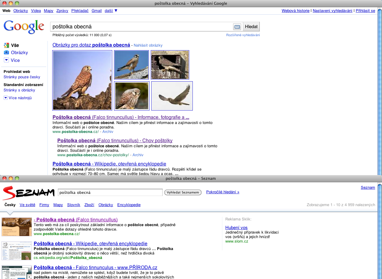
Task: Open kestrel at nest box image thumbnail
Action: click(x=170, y=65)
